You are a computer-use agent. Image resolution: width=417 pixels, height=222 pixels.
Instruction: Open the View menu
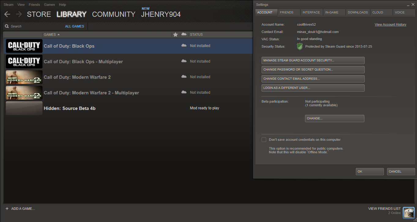[21, 5]
